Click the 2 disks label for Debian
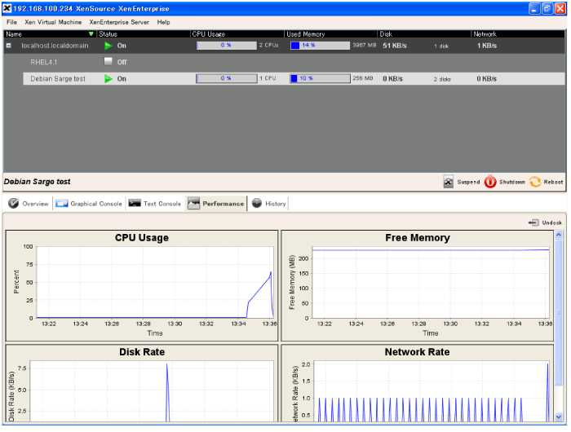 pyautogui.click(x=442, y=79)
